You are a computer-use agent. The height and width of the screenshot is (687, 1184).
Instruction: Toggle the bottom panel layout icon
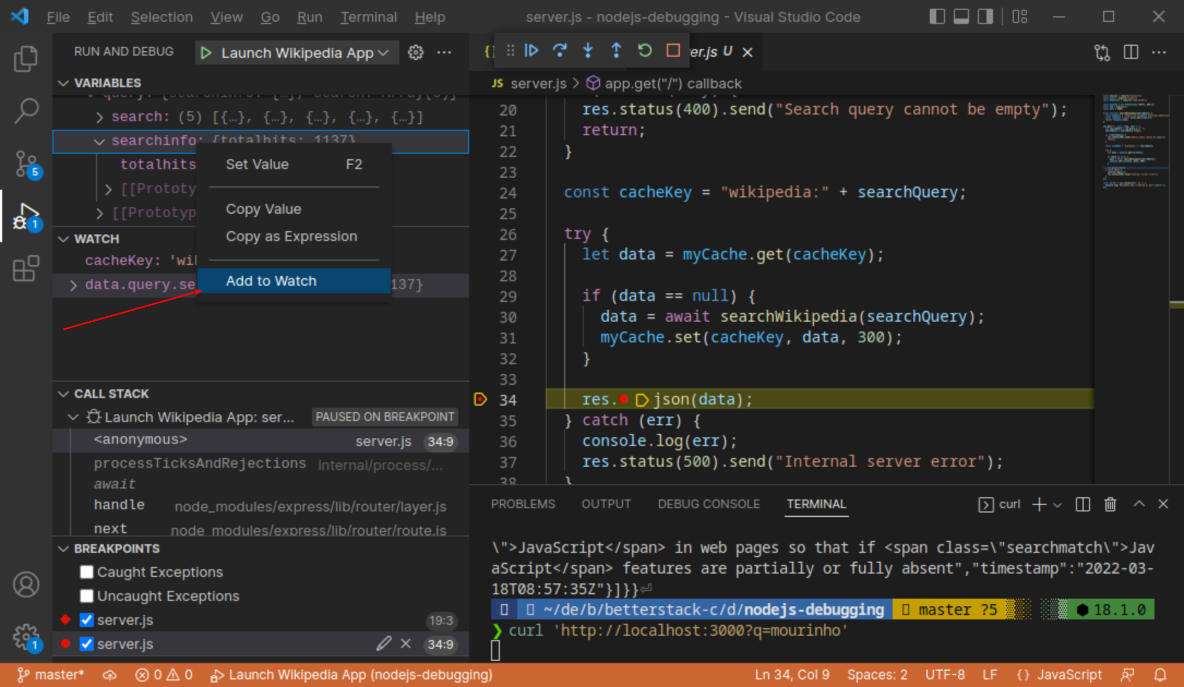click(961, 17)
